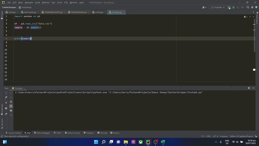The height and width of the screenshot is (146, 259).
Task: Click the print icon in Run console
Action: tap(11, 110)
